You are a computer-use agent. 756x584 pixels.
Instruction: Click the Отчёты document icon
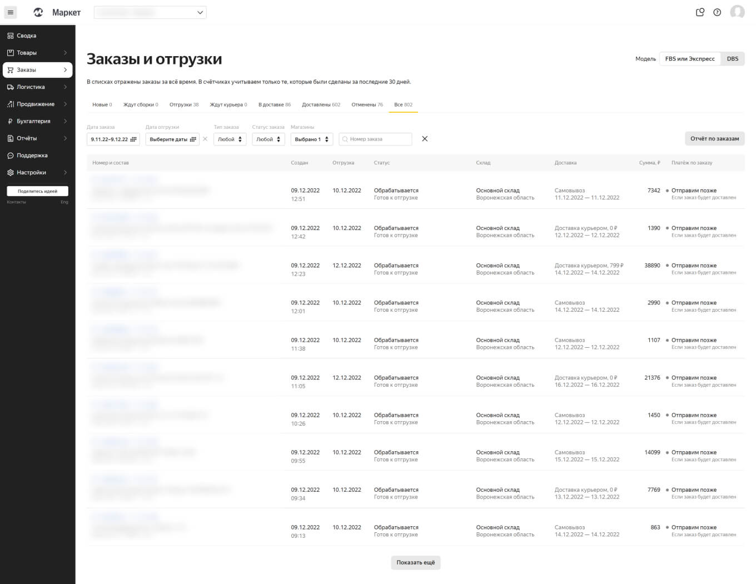(x=10, y=138)
